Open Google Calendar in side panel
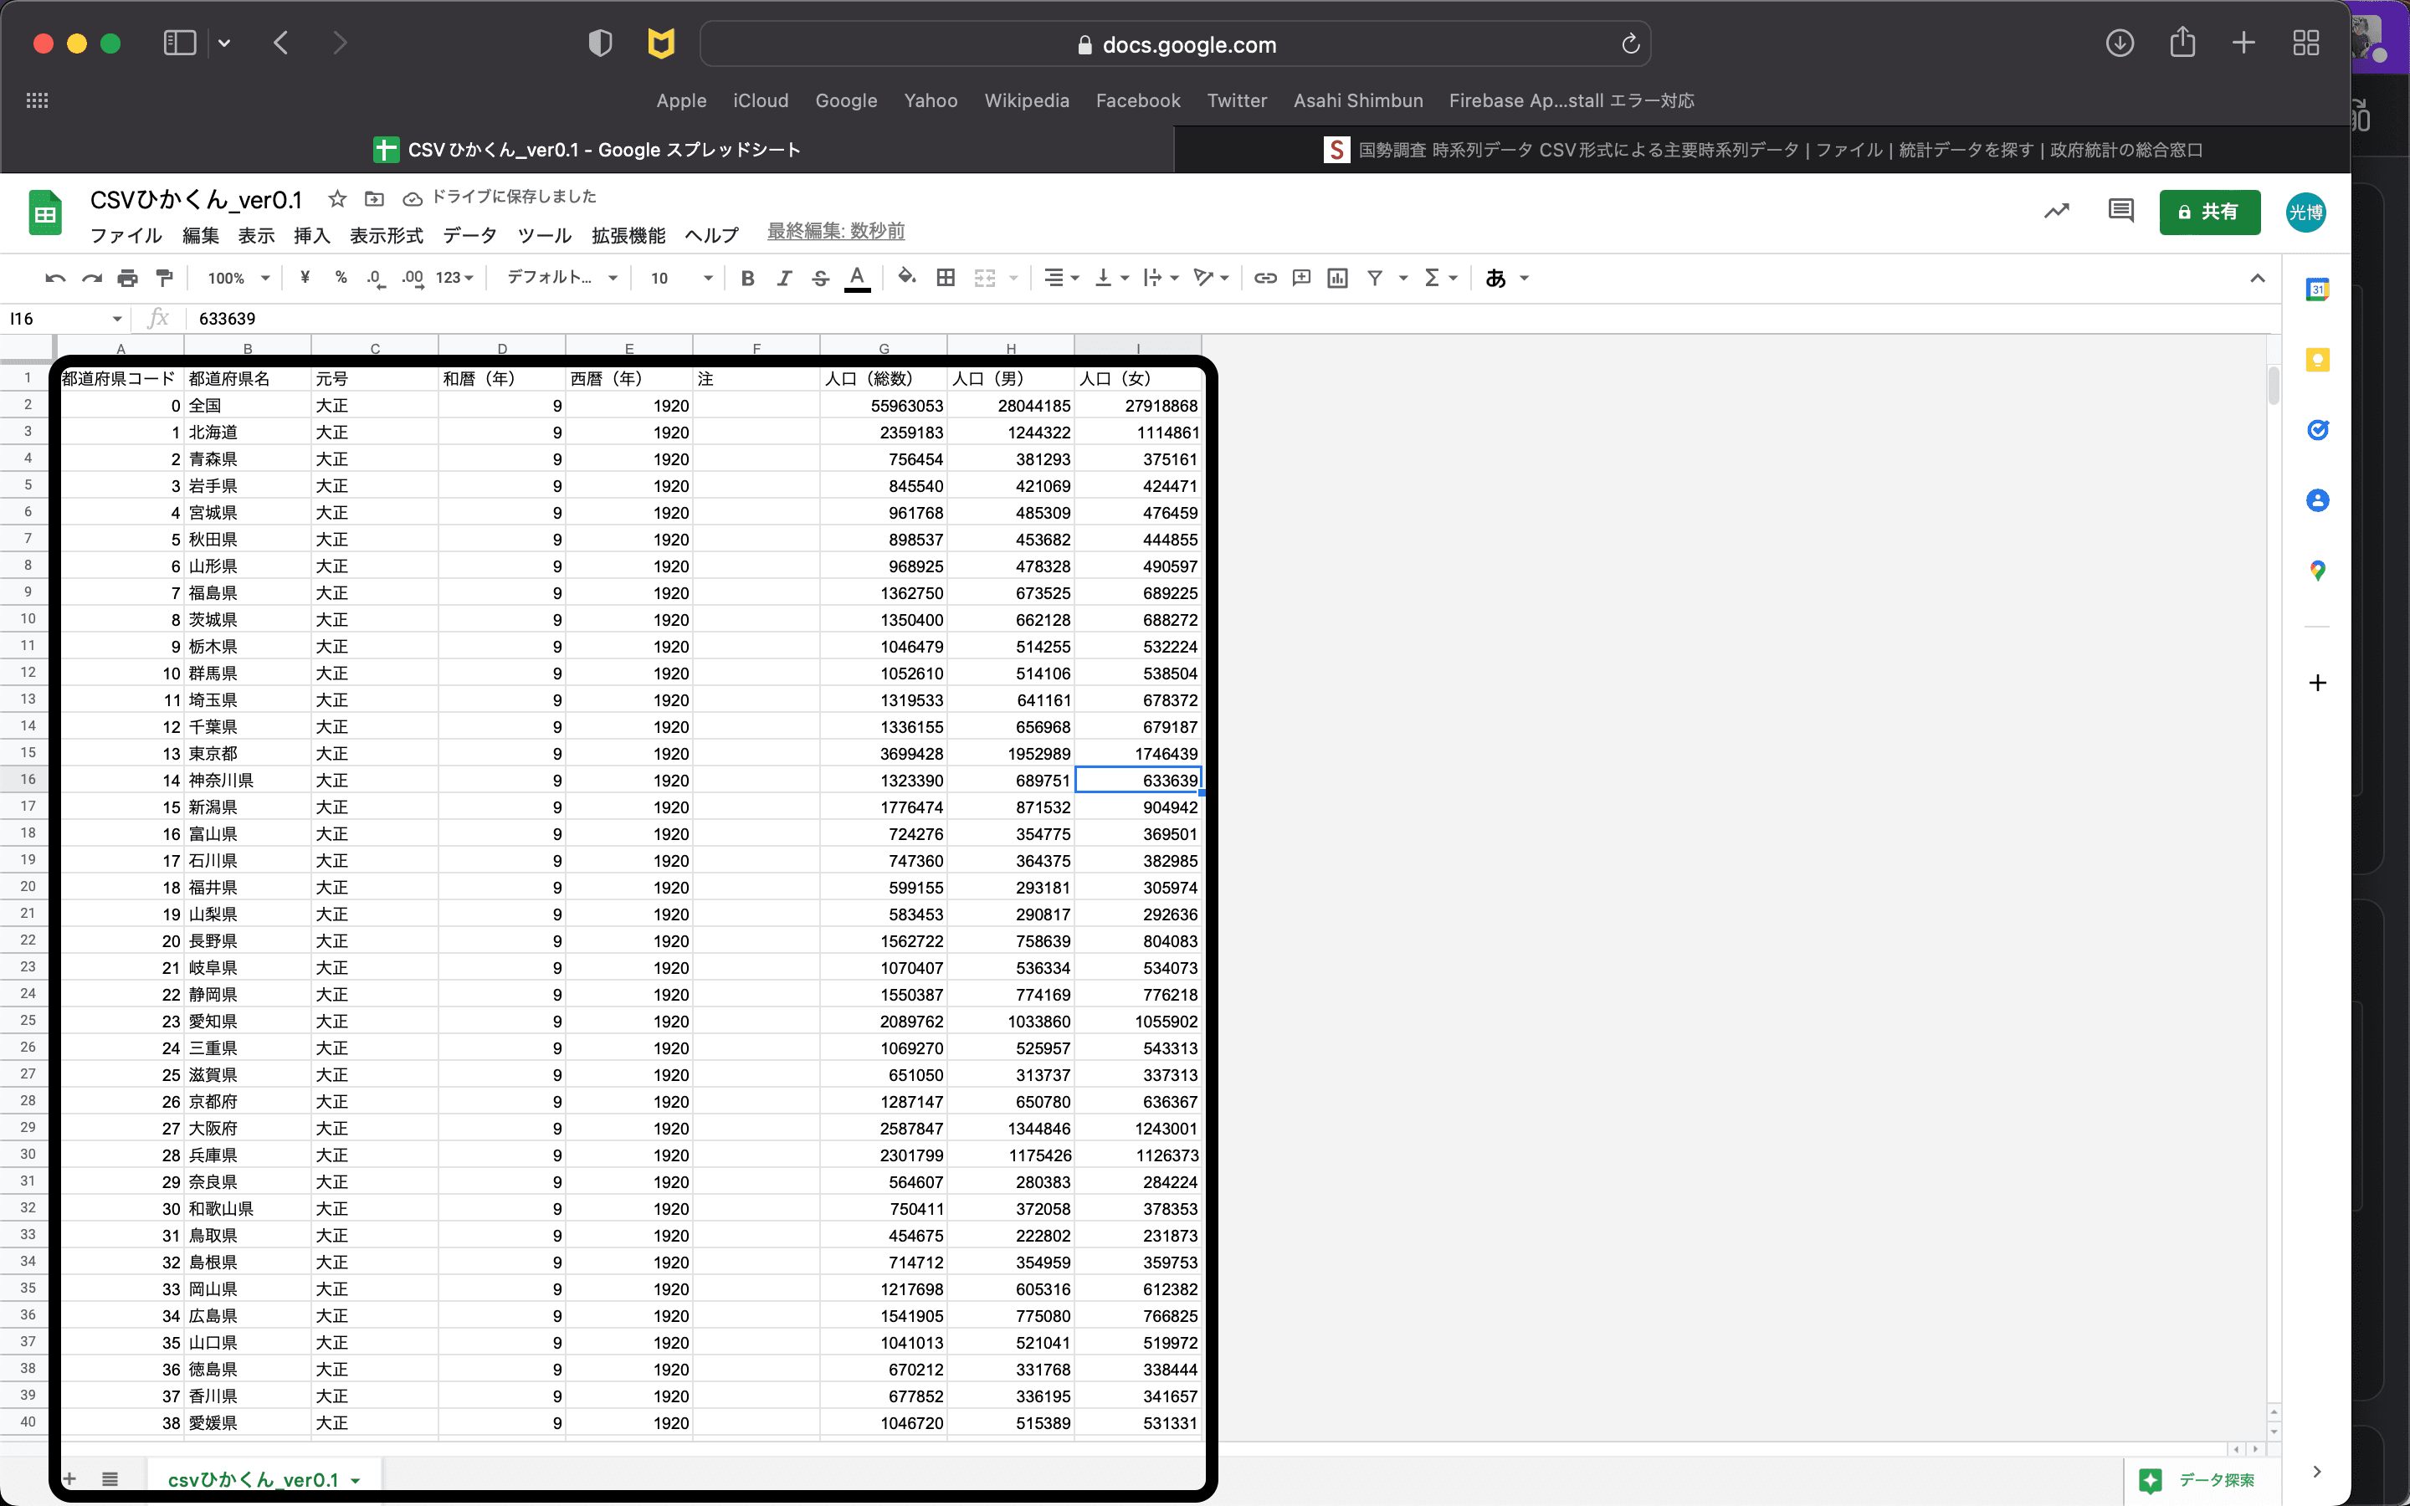The width and height of the screenshot is (2410, 1506). point(2316,289)
